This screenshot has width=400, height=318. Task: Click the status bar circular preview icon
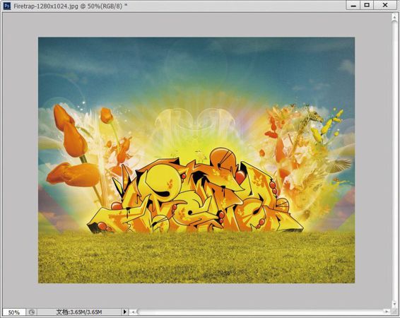[x=32, y=312]
